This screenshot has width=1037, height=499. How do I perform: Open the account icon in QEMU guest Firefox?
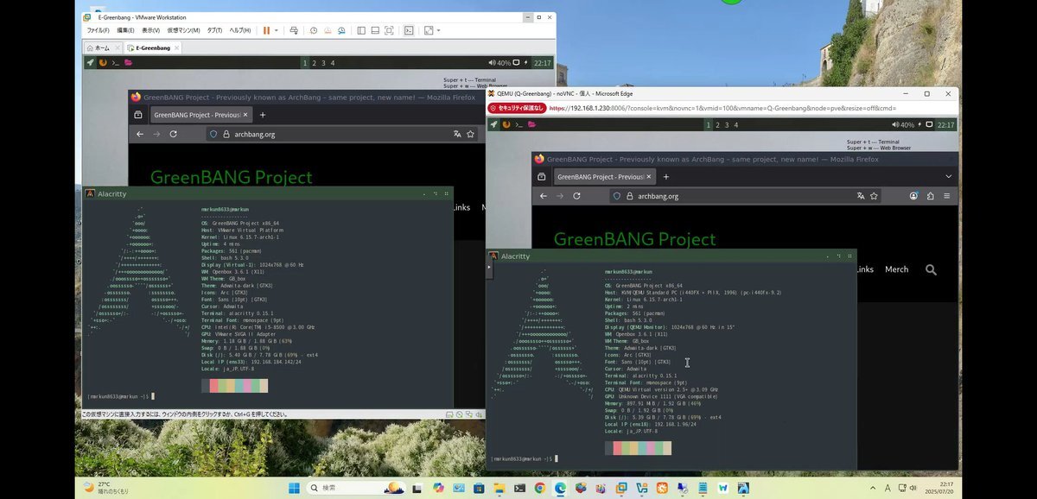913,196
